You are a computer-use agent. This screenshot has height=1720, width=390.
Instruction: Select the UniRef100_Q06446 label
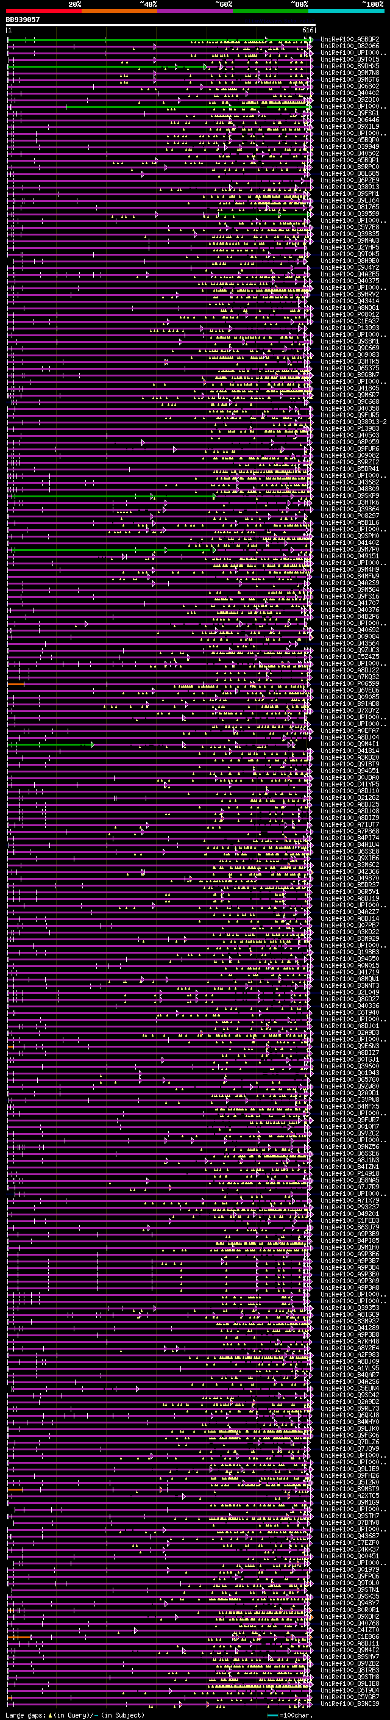click(x=350, y=120)
